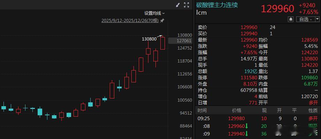
Task: Pin the date range with pushpin icon
Action: (162, 21)
